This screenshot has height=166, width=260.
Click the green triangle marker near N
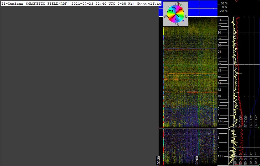(181, 5)
